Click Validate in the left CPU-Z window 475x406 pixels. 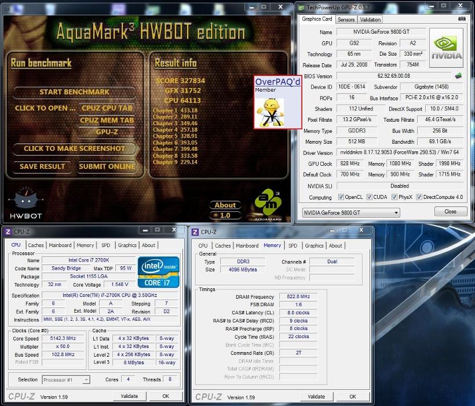(x=129, y=396)
